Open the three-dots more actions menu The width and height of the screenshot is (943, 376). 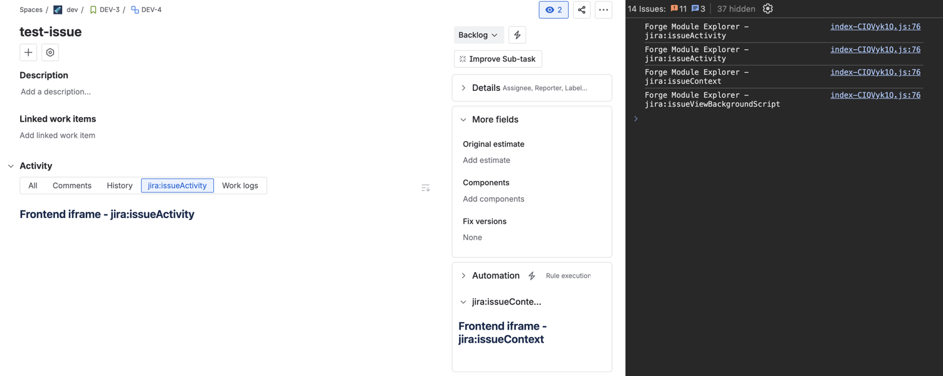pyautogui.click(x=603, y=10)
